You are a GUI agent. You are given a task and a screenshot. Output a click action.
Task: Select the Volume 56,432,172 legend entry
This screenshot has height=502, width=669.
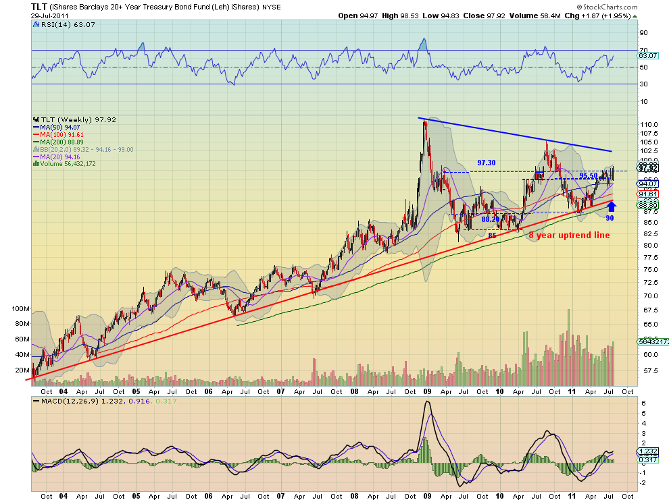coord(68,164)
